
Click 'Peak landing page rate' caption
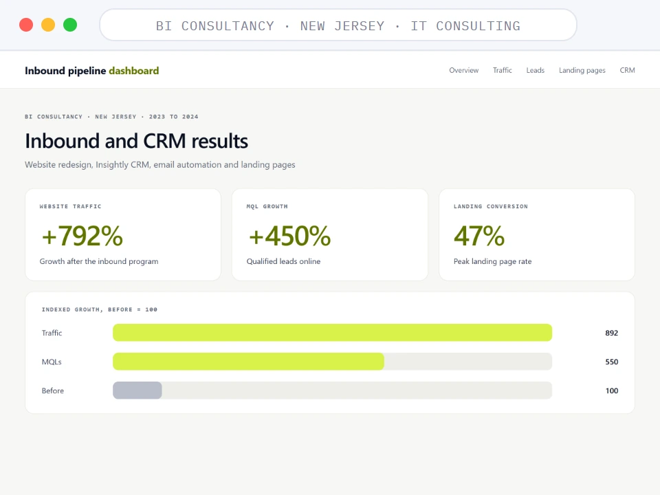click(x=492, y=261)
